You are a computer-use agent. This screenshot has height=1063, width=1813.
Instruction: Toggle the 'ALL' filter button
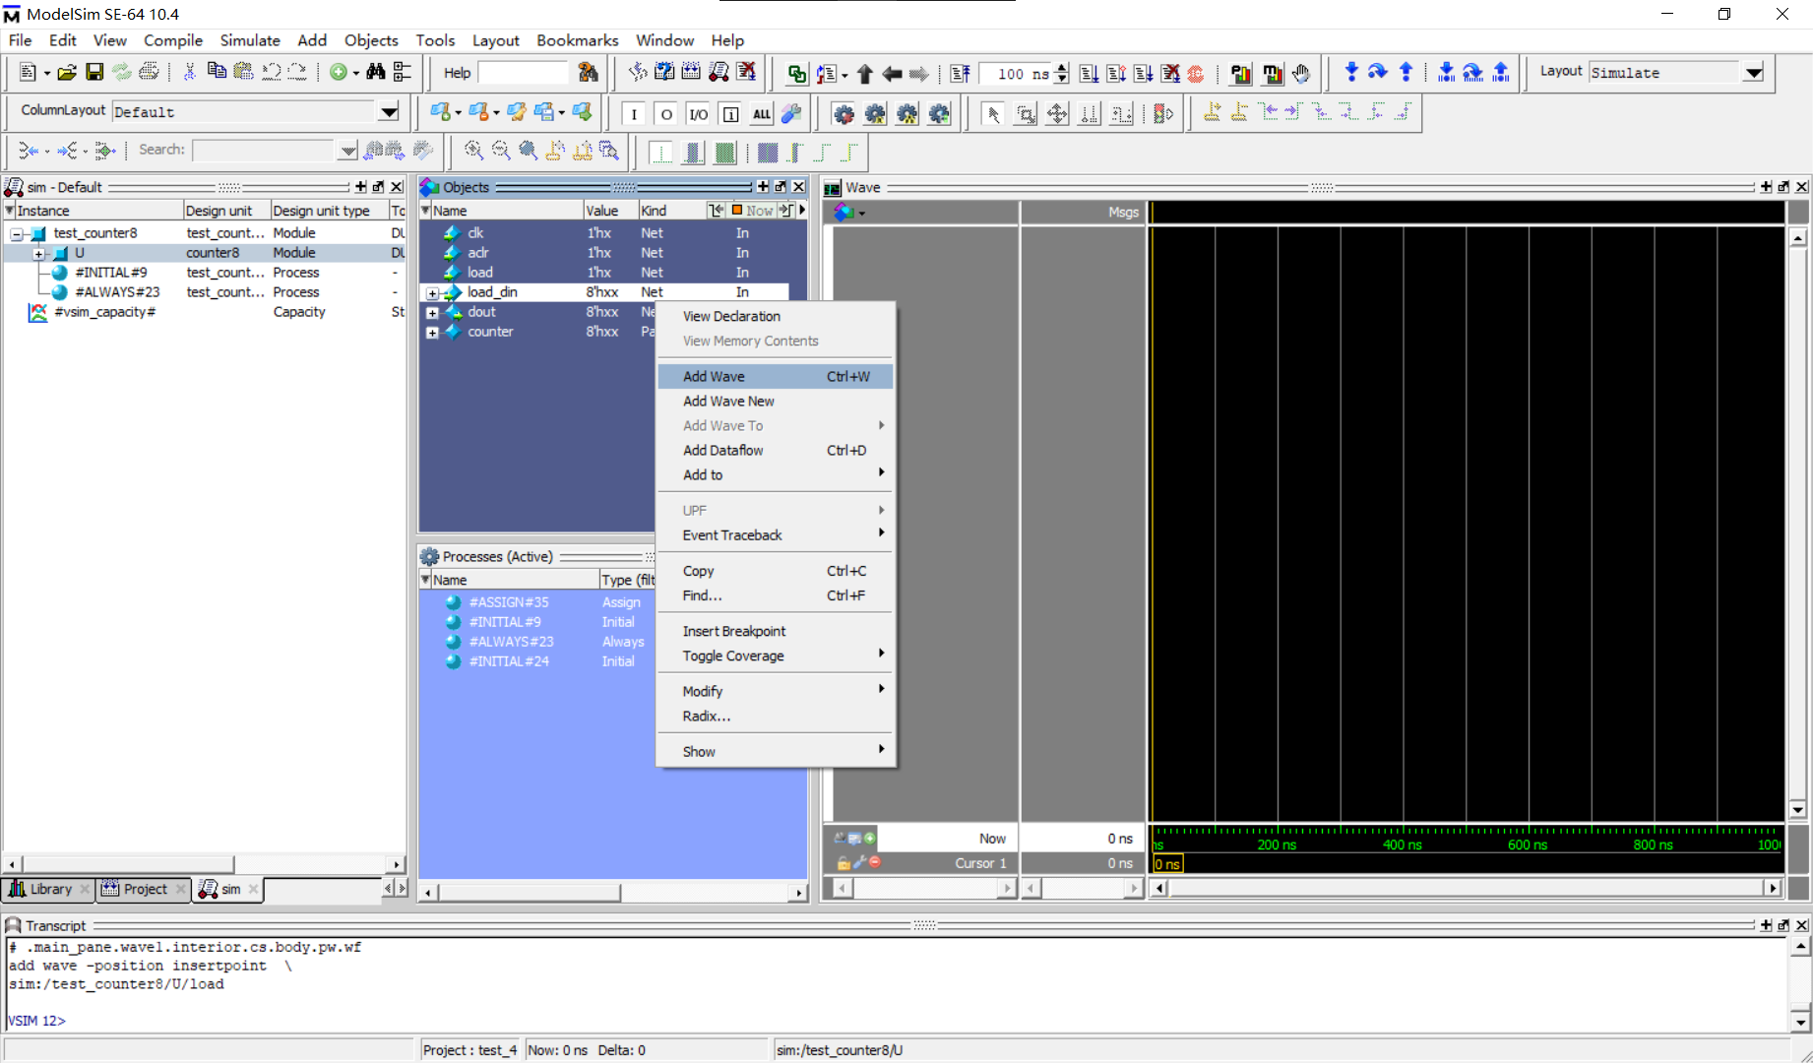click(x=762, y=114)
